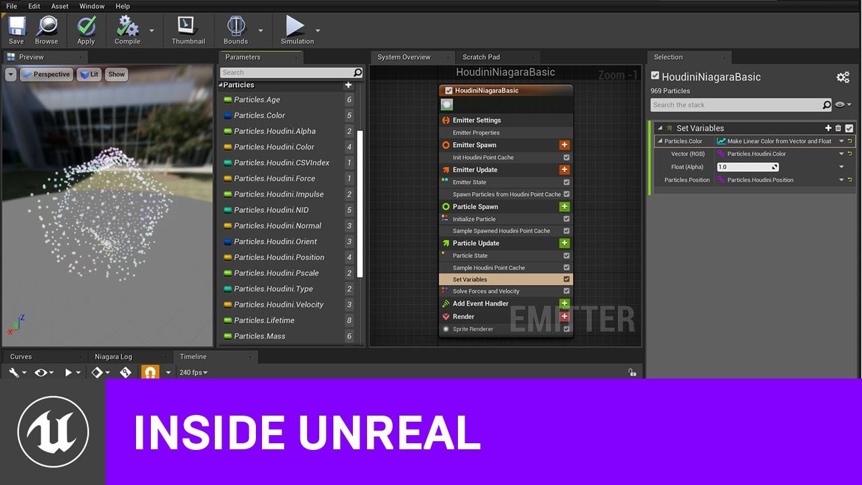This screenshot has height=485, width=862.
Task: Reset Vector (RGB) value to default
Action: click(x=850, y=154)
